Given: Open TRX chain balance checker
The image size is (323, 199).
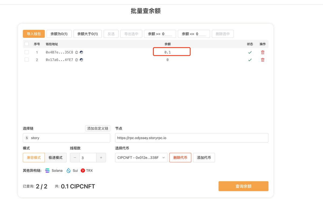Looking at the screenshot, I should coord(87,171).
